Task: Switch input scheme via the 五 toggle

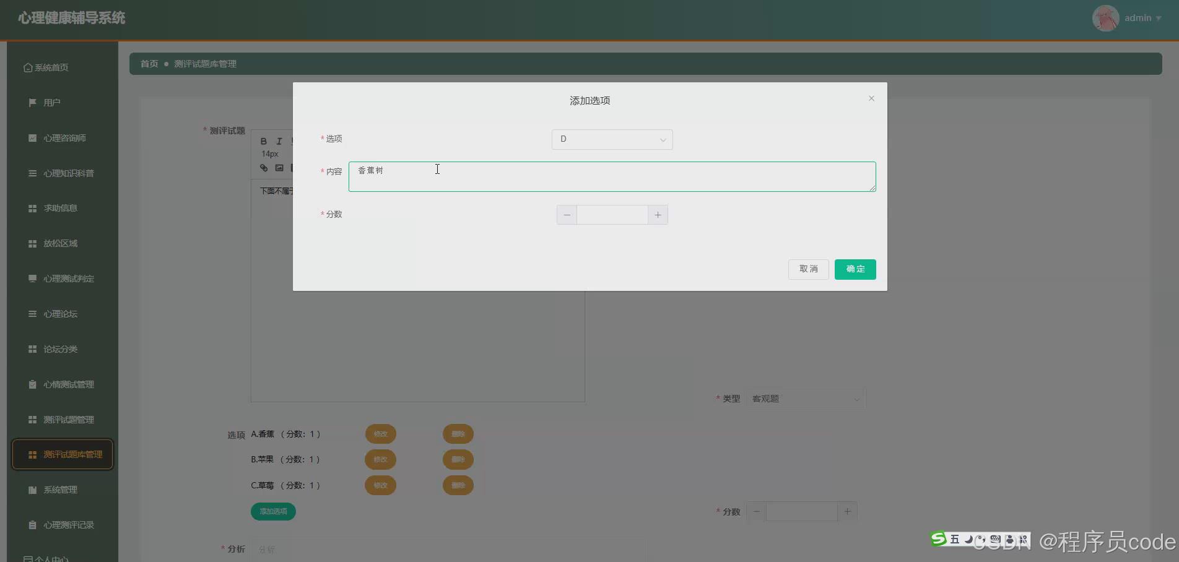Action: 955,539
